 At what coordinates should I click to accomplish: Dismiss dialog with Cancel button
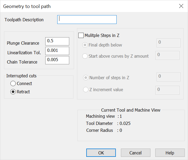136,153
